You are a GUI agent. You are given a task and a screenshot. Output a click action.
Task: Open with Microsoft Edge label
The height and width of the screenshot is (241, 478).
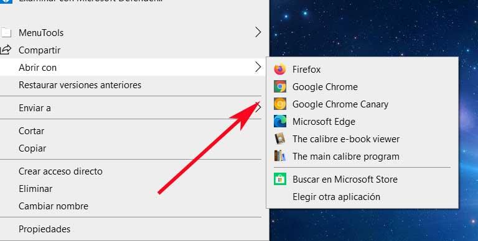[324, 122]
